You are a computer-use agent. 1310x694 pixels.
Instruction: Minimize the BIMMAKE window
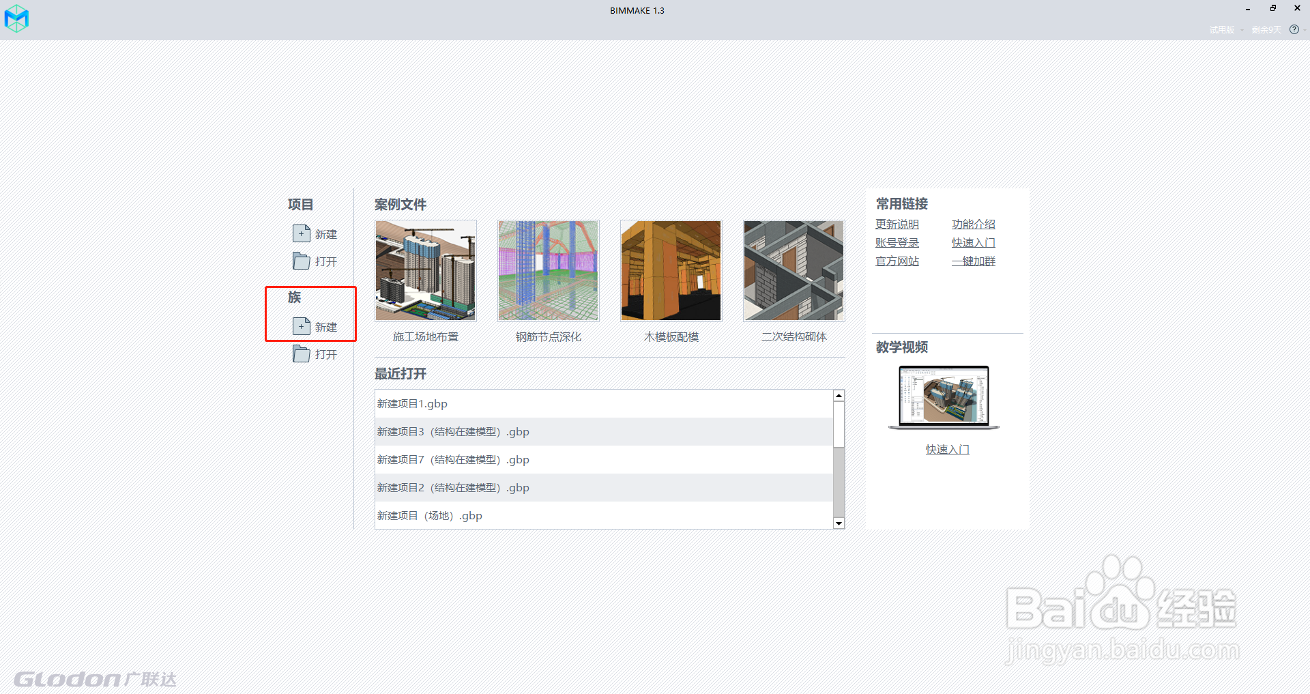(x=1248, y=9)
